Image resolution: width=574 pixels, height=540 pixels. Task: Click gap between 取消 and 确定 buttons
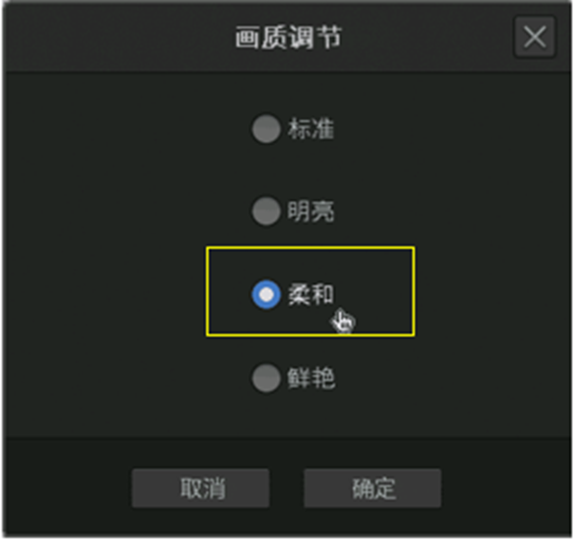(x=287, y=488)
